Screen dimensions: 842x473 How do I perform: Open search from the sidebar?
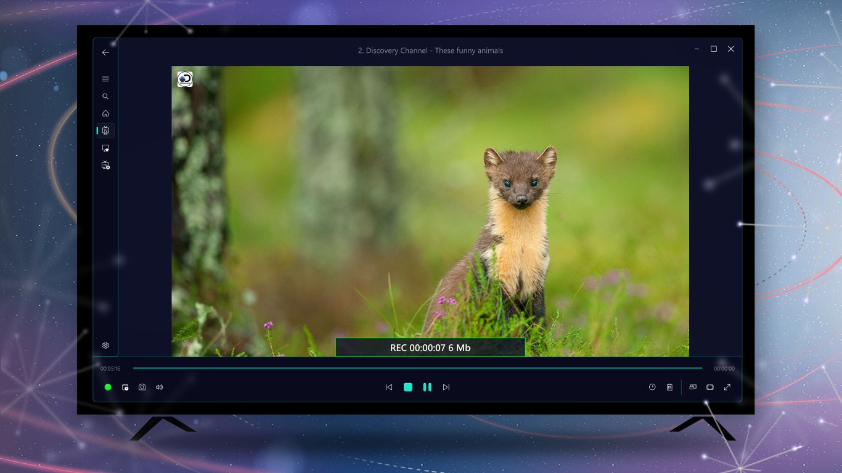tap(105, 96)
